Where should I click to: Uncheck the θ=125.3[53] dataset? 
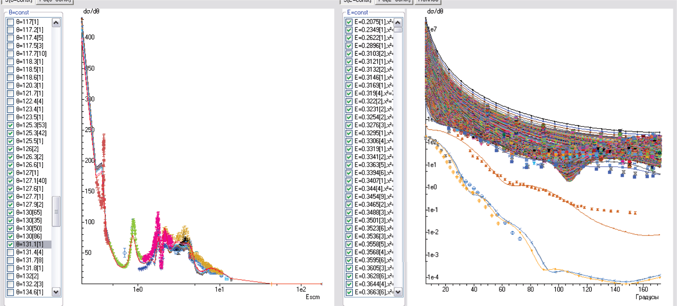tap(10, 125)
